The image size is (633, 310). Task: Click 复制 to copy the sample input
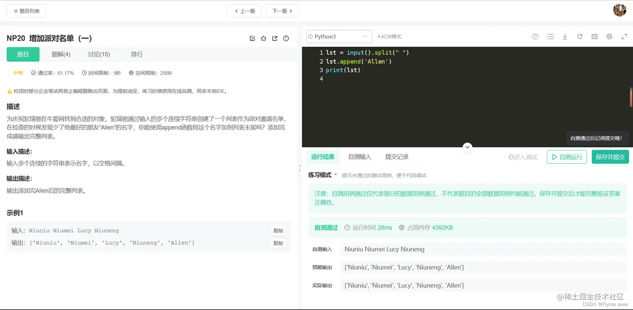278,231
